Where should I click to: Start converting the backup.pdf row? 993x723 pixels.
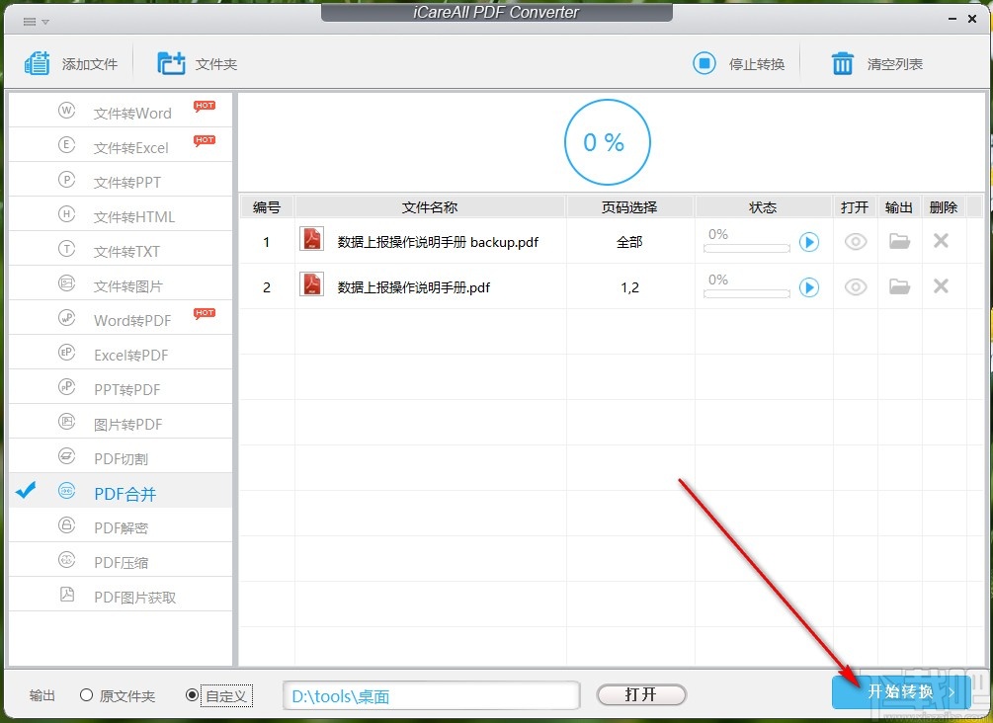pyautogui.click(x=808, y=242)
